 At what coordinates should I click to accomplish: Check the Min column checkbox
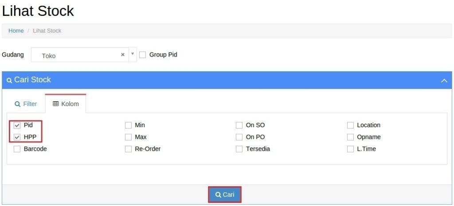(x=128, y=126)
